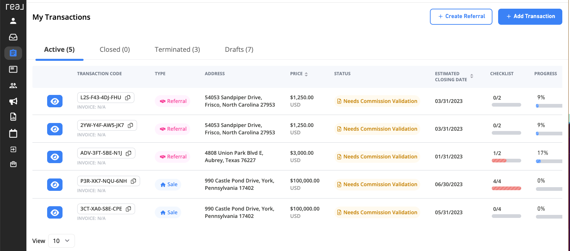Click the closing date 06/30/2023
Screen dimensions: 570x251
[x=449, y=184]
